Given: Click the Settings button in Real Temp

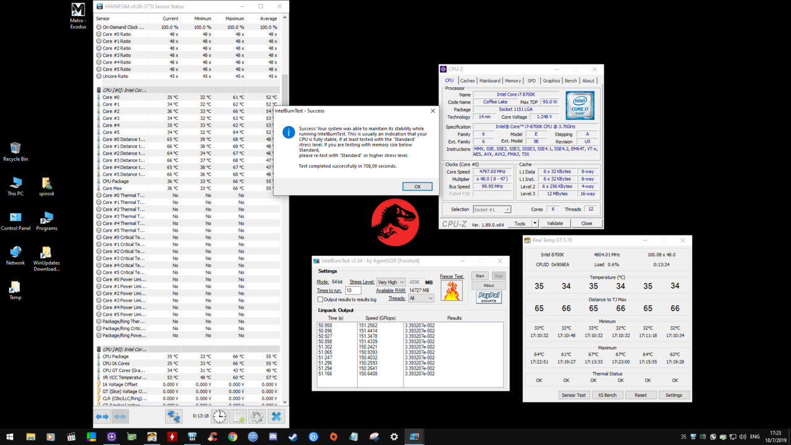Looking at the screenshot, I should pos(674,395).
